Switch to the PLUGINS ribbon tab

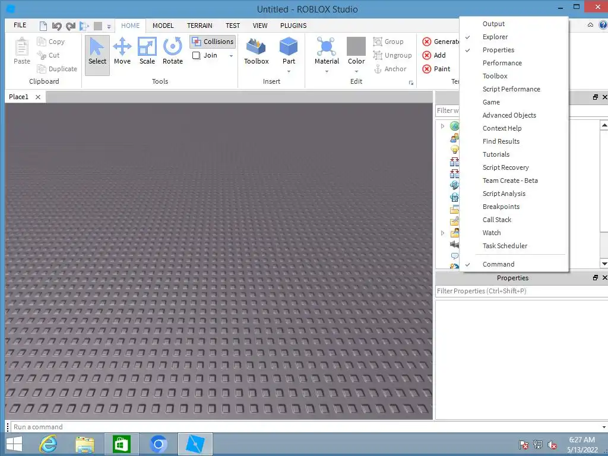[293, 26]
